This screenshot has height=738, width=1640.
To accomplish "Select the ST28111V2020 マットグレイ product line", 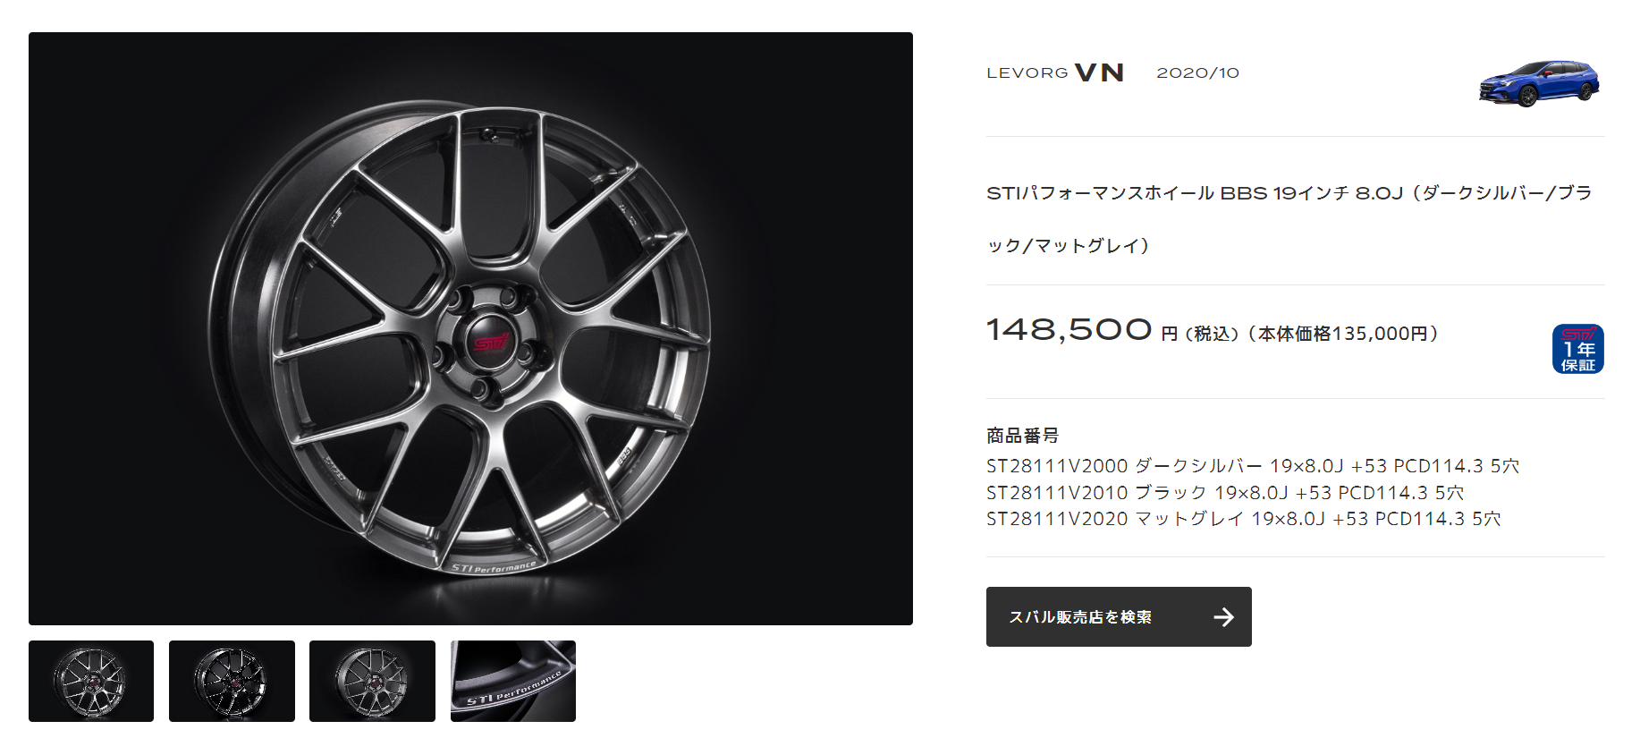I will (1244, 519).
